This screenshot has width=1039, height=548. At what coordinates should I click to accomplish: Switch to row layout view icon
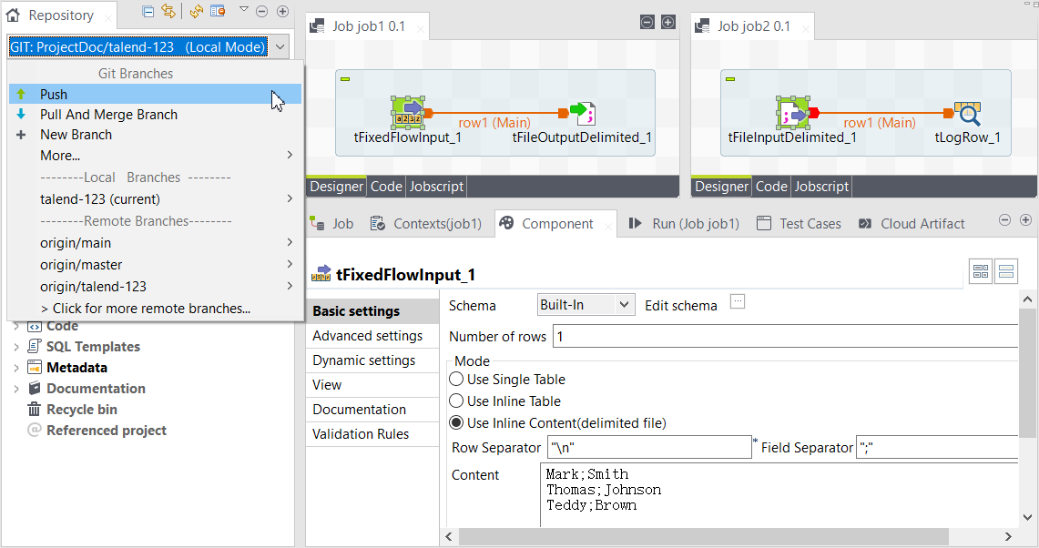(1006, 271)
